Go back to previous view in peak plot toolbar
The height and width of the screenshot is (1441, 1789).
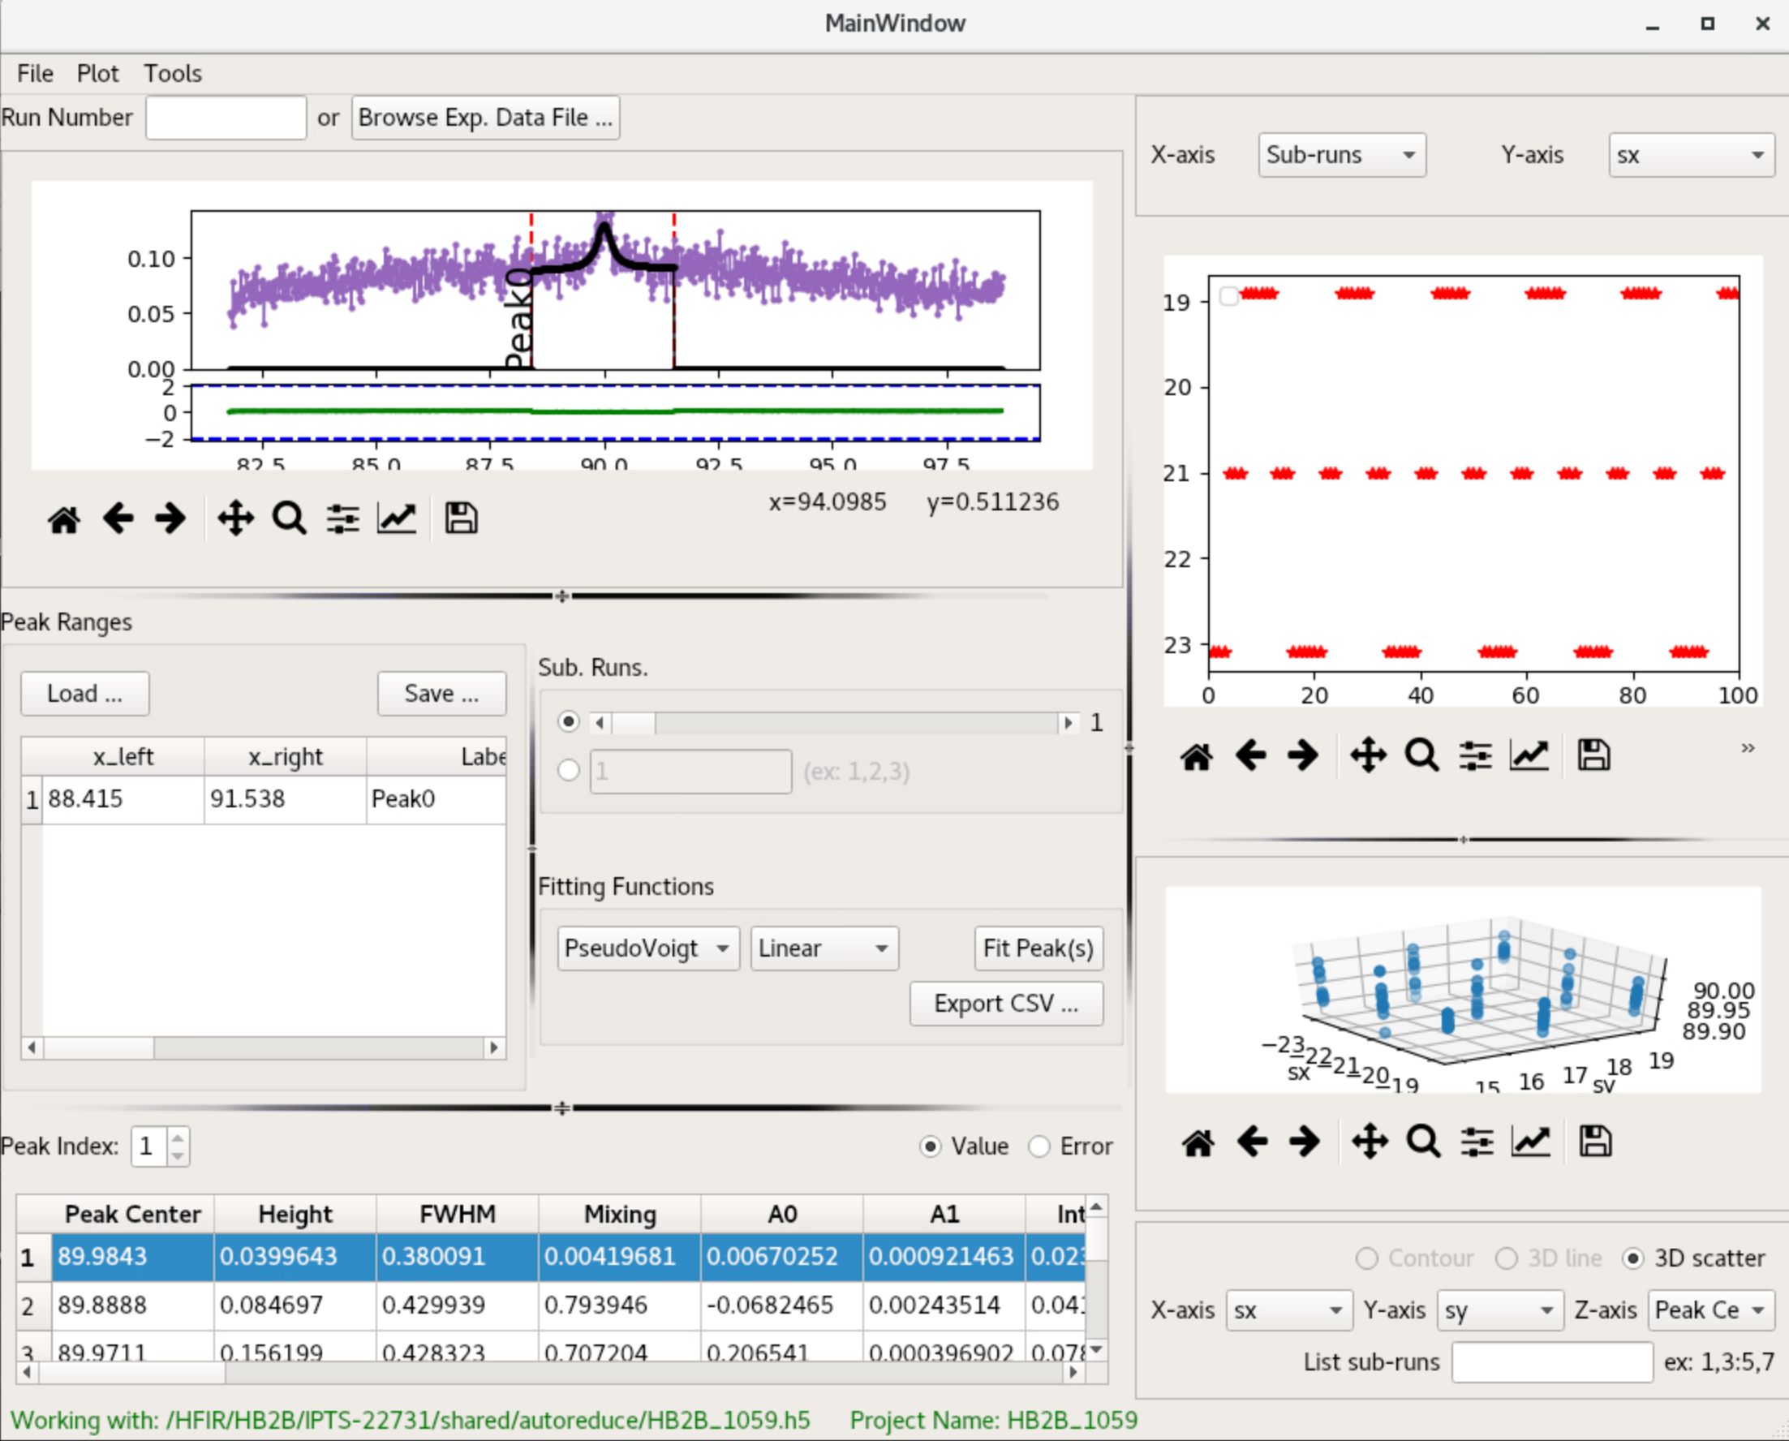tap(118, 518)
